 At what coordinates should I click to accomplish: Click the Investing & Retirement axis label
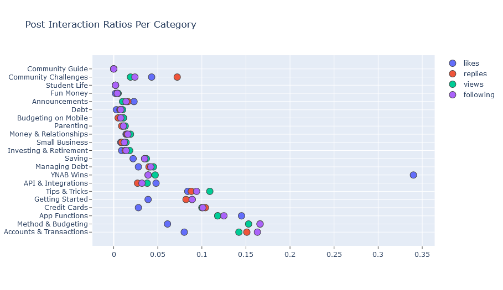coord(49,150)
